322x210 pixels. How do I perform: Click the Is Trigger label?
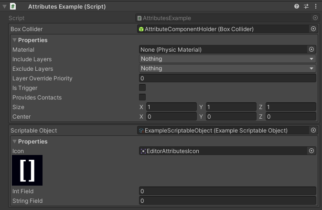25,88
